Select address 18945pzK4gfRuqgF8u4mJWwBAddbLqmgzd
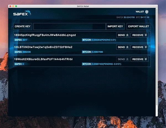 point(45,35)
